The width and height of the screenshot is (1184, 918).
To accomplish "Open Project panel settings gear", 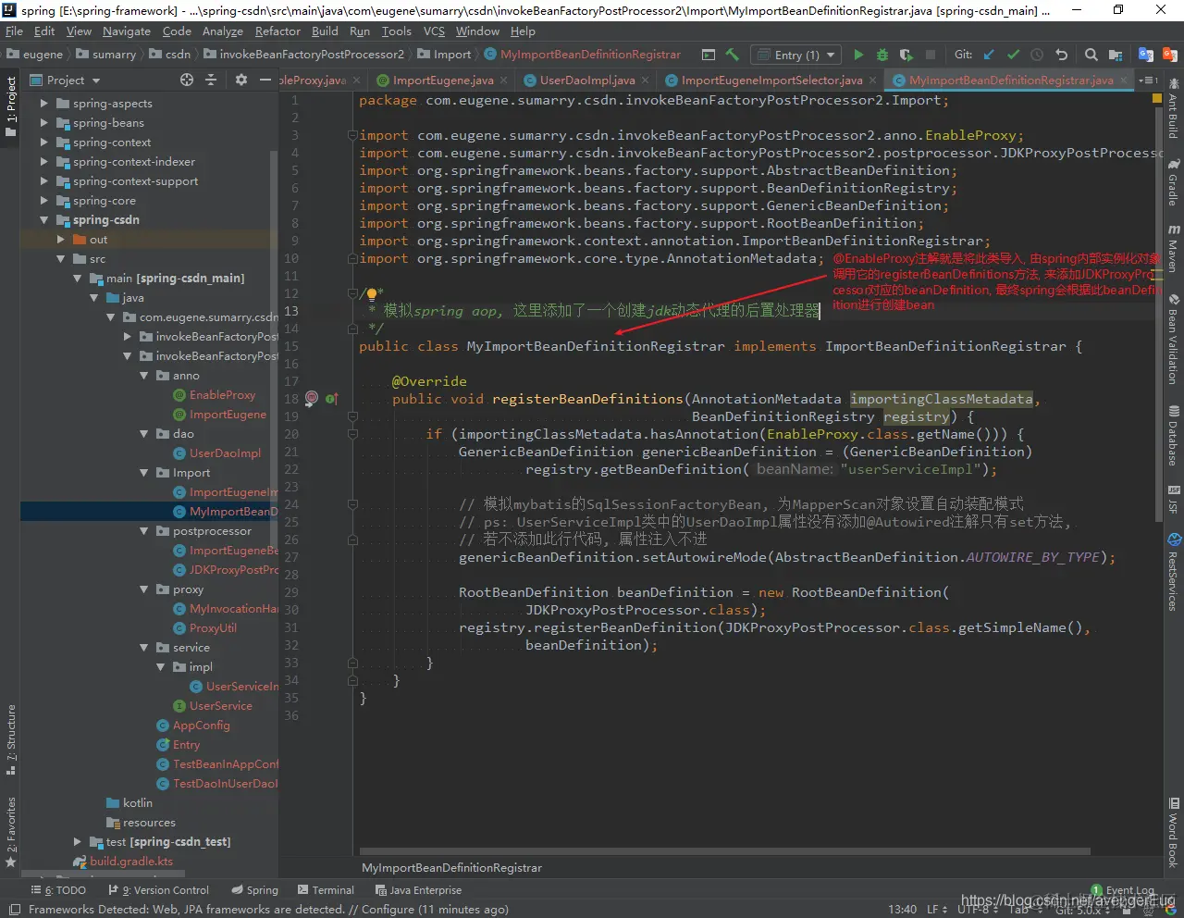I will [241, 80].
